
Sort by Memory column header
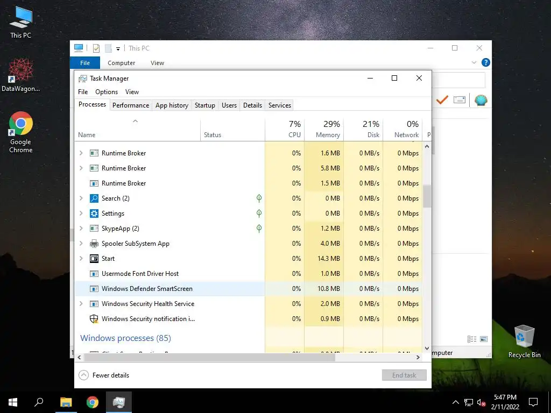coord(324,129)
